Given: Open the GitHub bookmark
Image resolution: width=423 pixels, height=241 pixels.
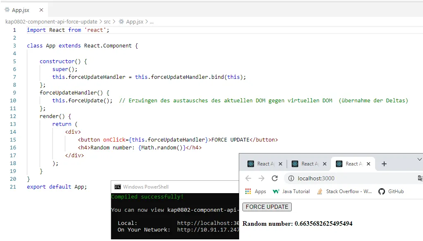Looking at the screenshot, I should pos(391,191).
